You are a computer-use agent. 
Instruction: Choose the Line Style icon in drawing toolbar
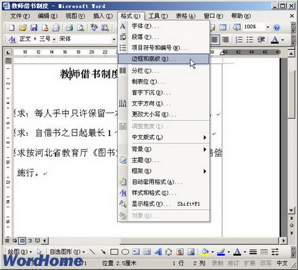pos(253,252)
